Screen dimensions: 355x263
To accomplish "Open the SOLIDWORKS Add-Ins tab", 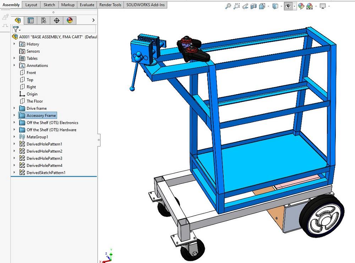I will [145, 5].
